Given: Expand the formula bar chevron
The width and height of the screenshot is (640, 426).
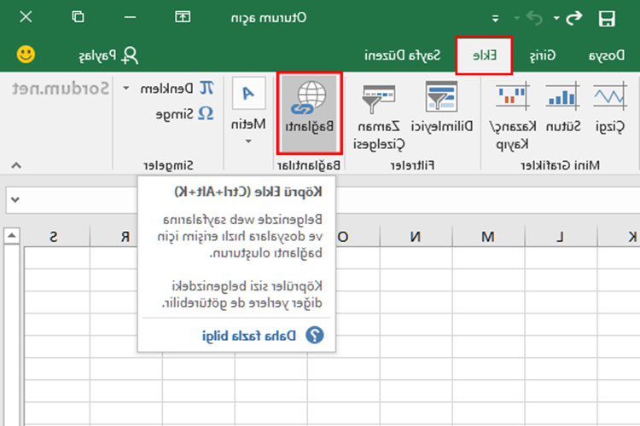Looking at the screenshot, I should 15,199.
